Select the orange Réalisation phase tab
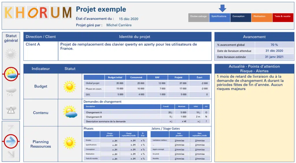This screenshot has height=163, width=296. pos(262,18)
